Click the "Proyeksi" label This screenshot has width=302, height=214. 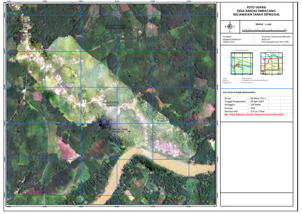[x=227, y=37]
